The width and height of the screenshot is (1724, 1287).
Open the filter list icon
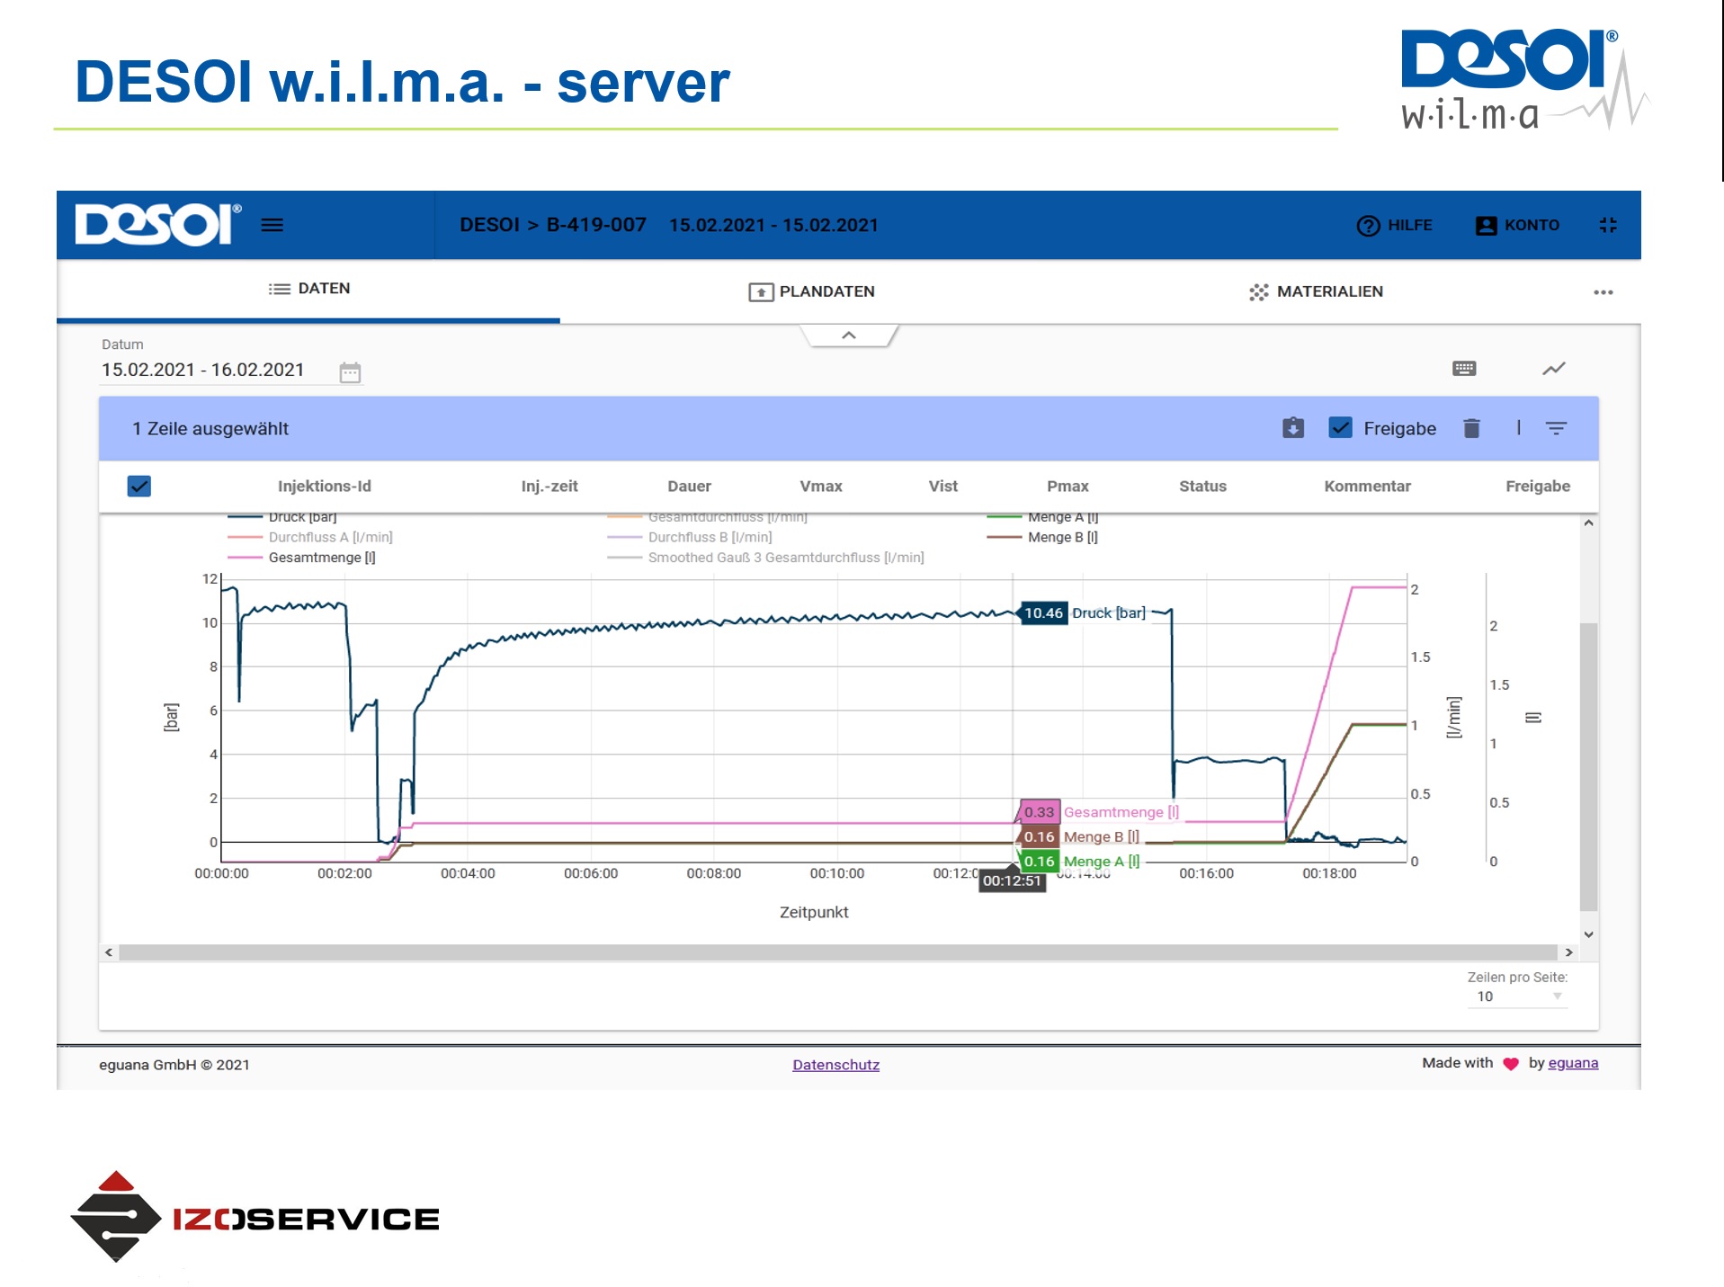[x=1556, y=428]
